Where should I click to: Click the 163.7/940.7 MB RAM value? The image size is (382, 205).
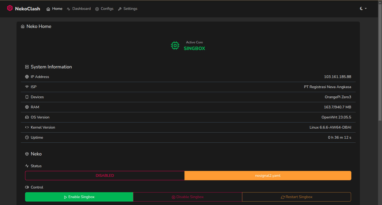337,107
